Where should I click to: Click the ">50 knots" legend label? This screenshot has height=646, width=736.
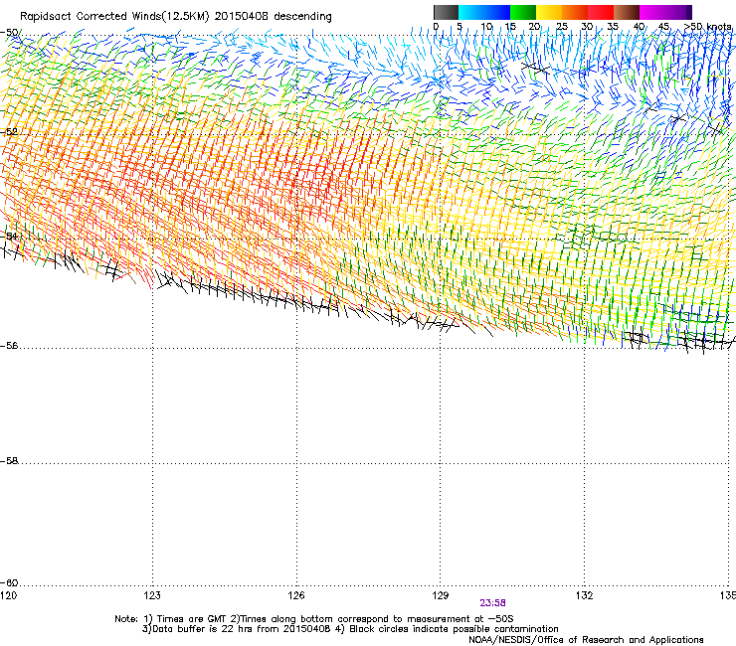tap(707, 27)
